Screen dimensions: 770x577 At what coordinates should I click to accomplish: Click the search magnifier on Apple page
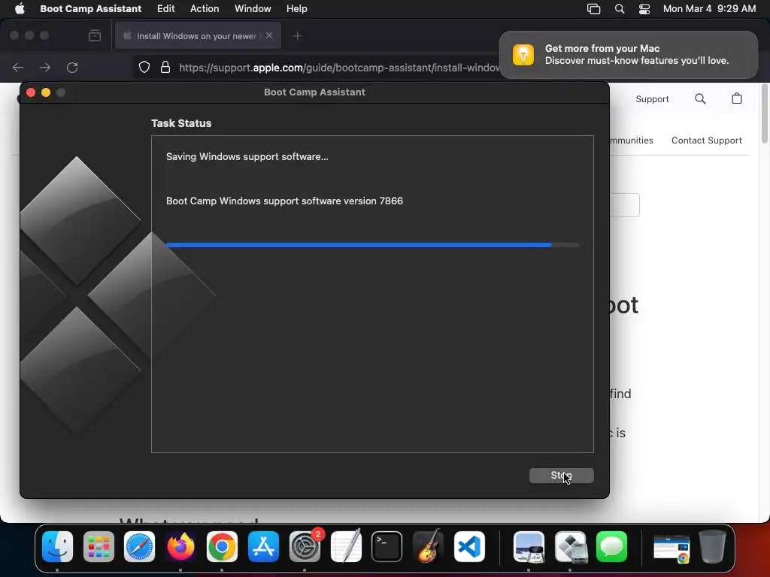tap(700, 98)
